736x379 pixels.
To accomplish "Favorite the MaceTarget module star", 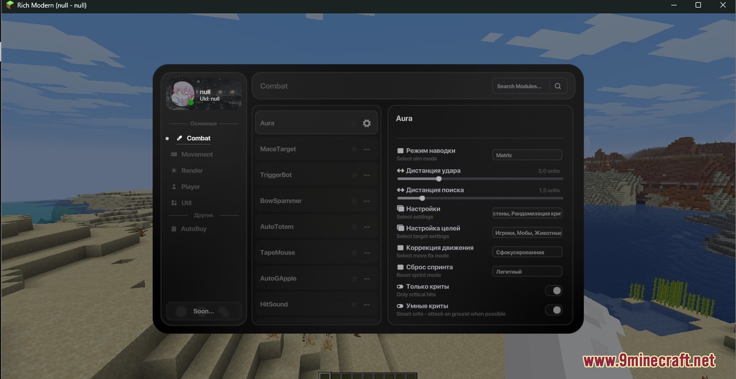I will tap(354, 149).
